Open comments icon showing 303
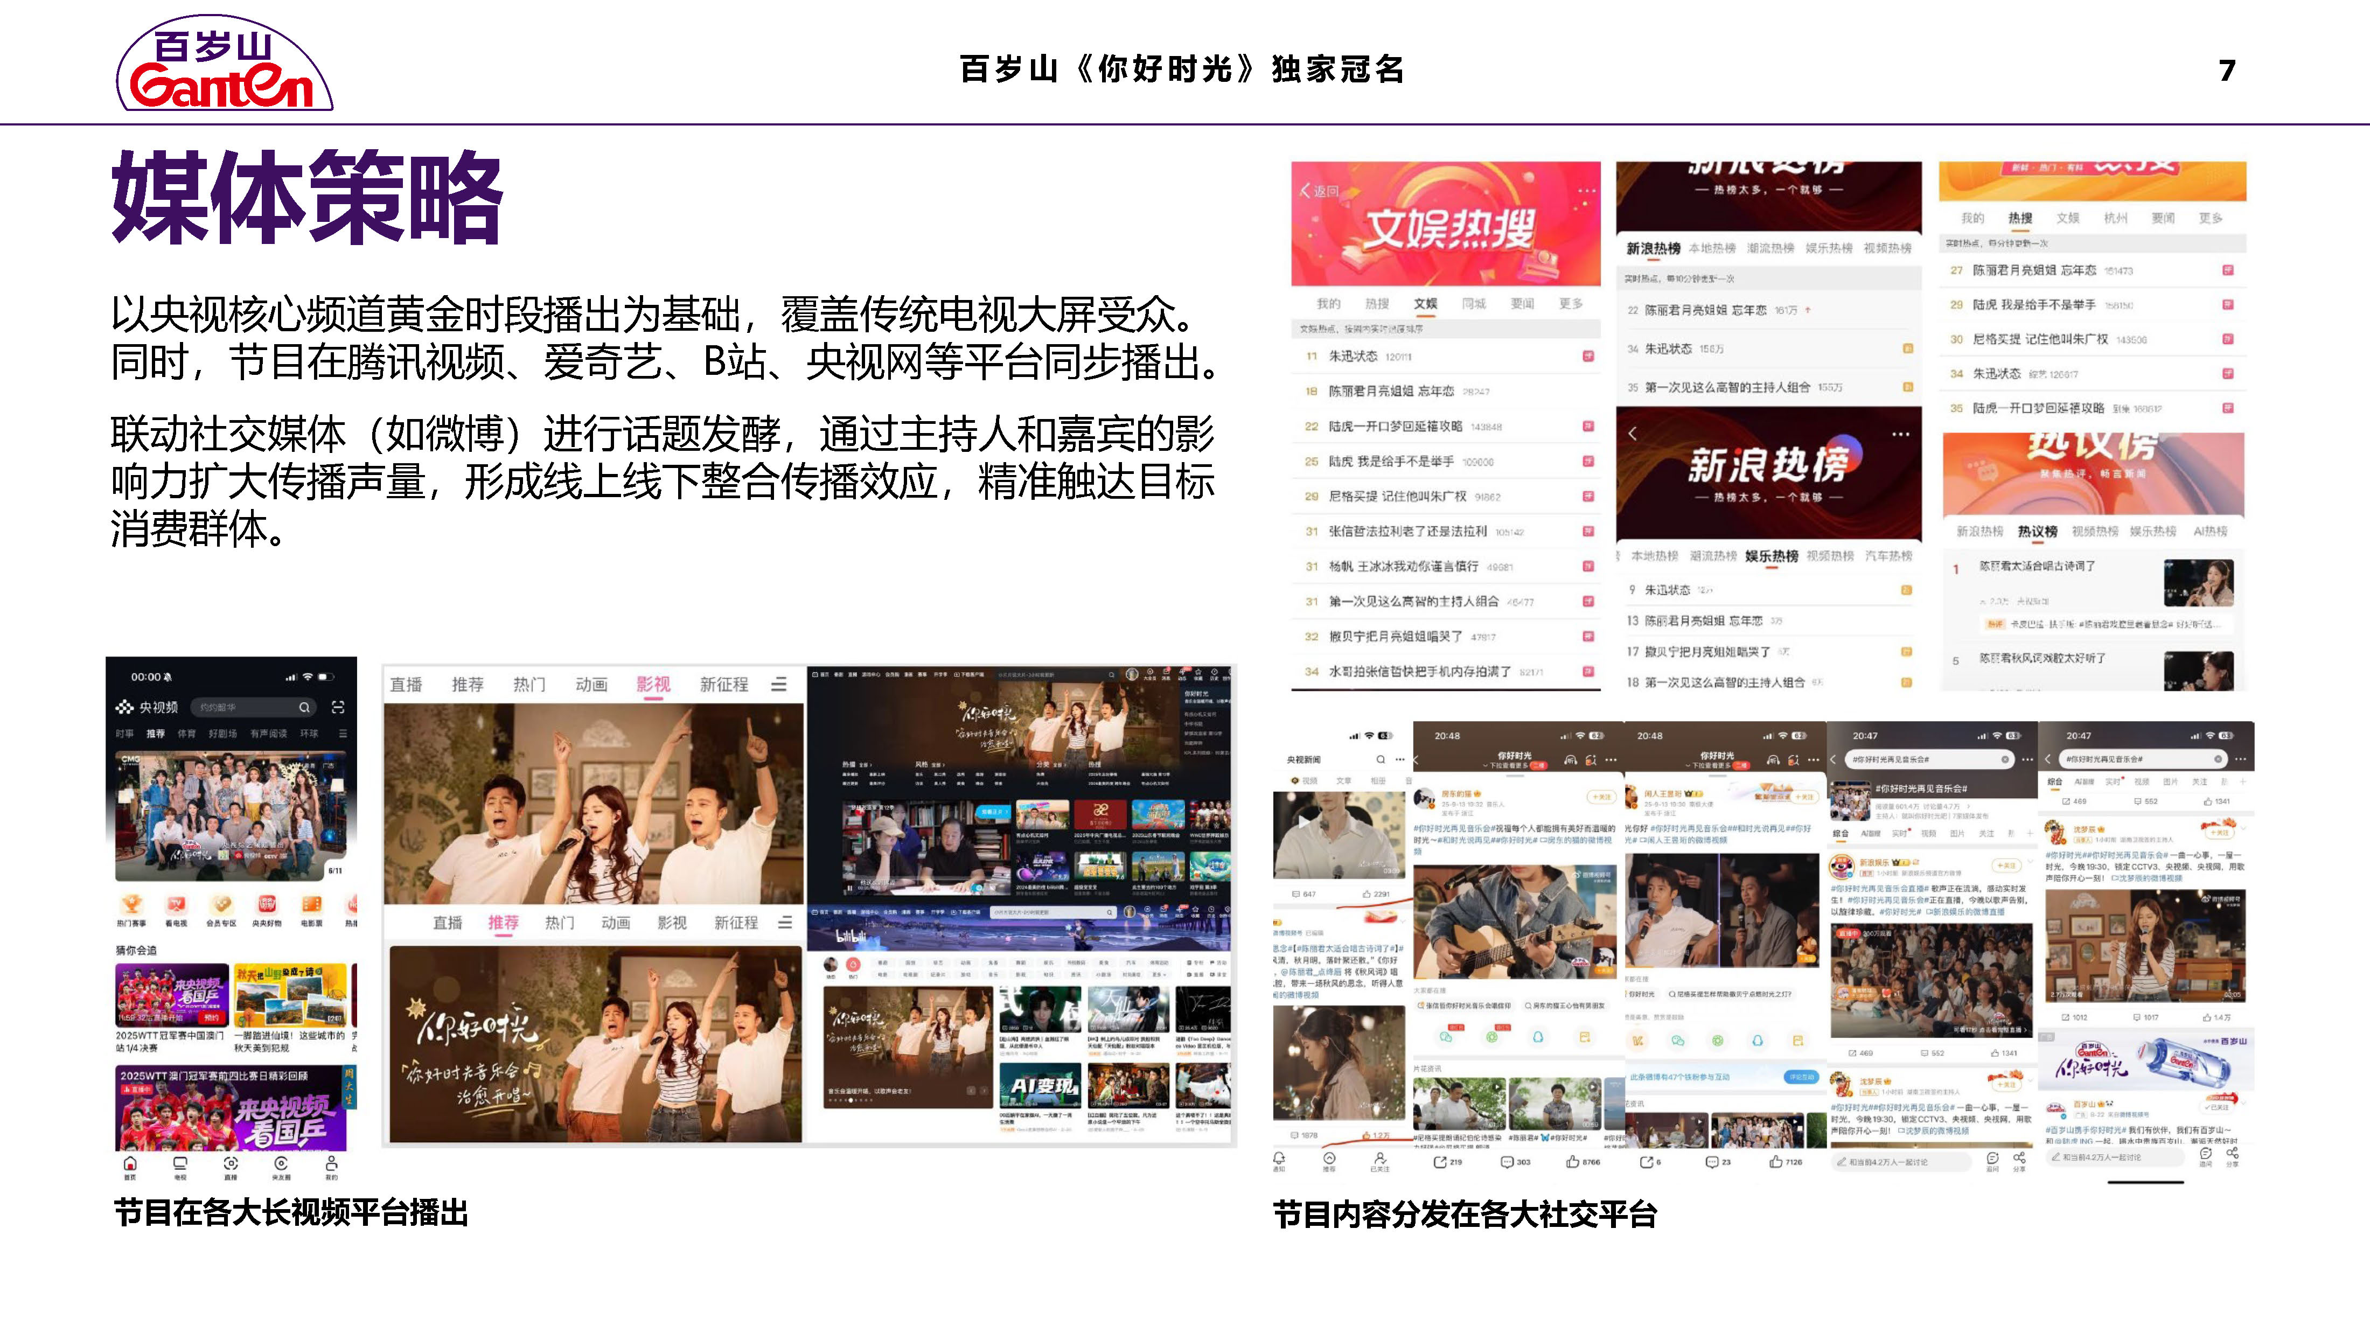The width and height of the screenshot is (2370, 1333). coord(1507,1162)
